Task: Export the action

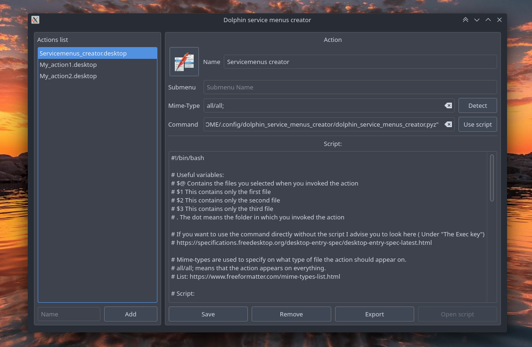Action: point(374,314)
